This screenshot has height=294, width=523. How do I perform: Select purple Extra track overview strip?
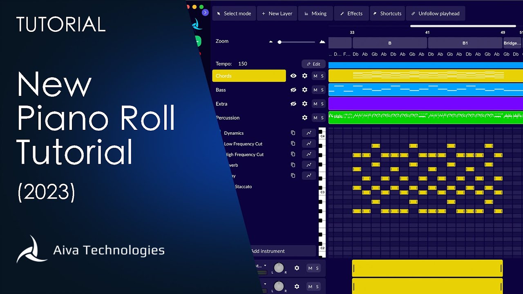[426, 103]
